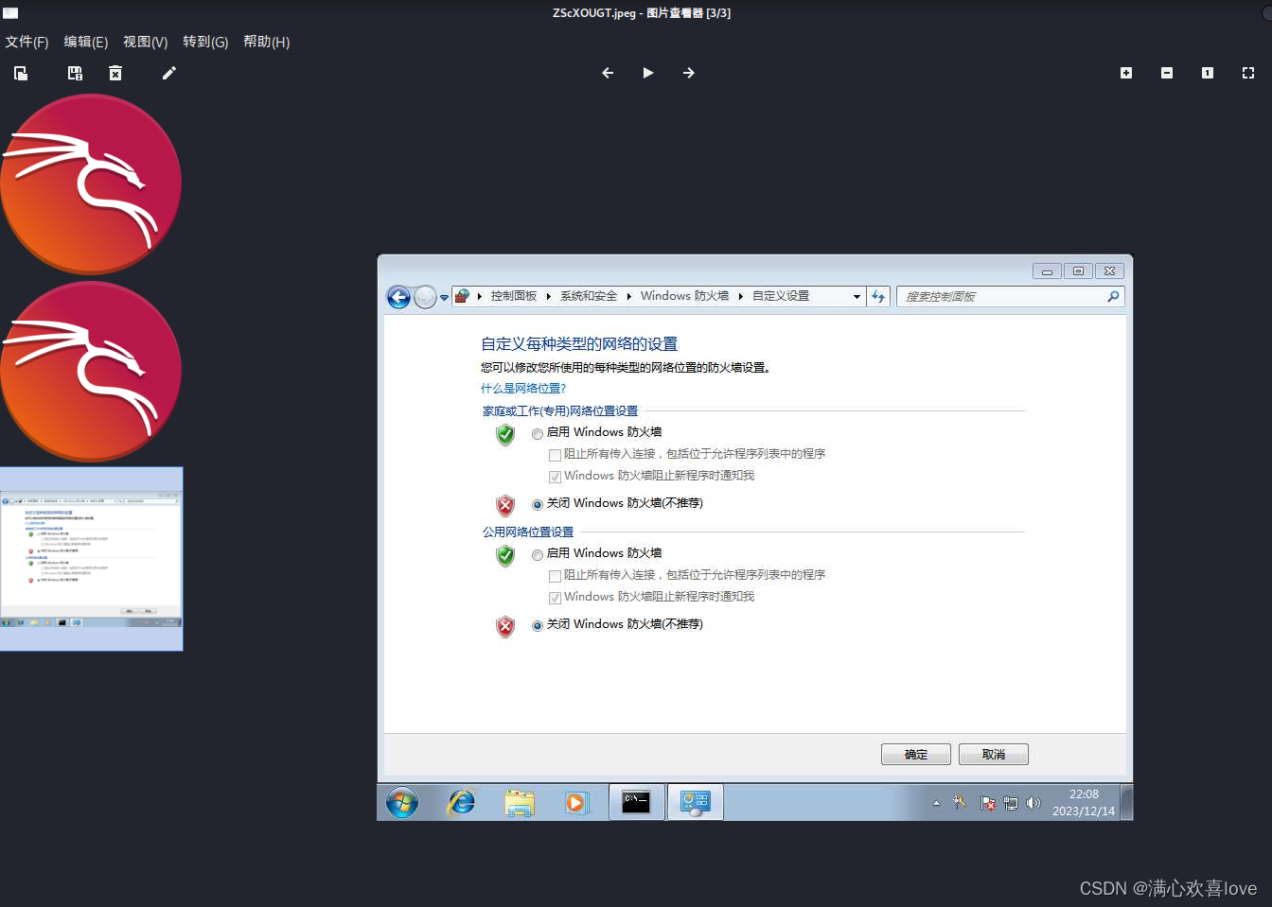This screenshot has width=1272, height=907.
Task: Zoom in with the plus icon
Action: pyautogui.click(x=1126, y=73)
